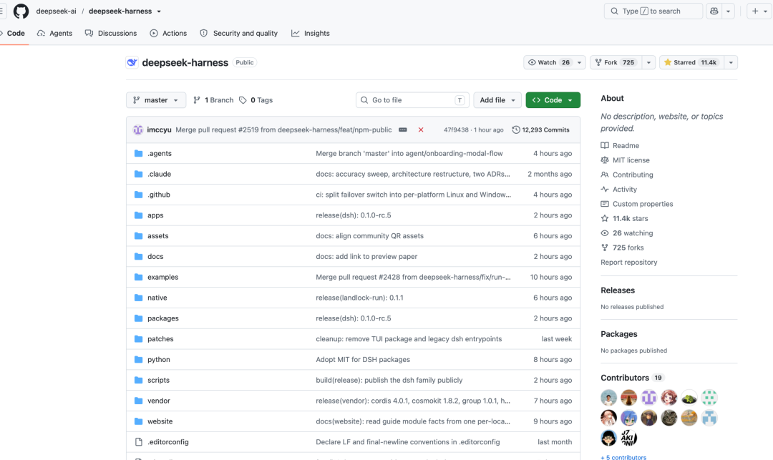Open the .agents folder icon
Viewport: 773px width, 460px height.
pos(139,153)
